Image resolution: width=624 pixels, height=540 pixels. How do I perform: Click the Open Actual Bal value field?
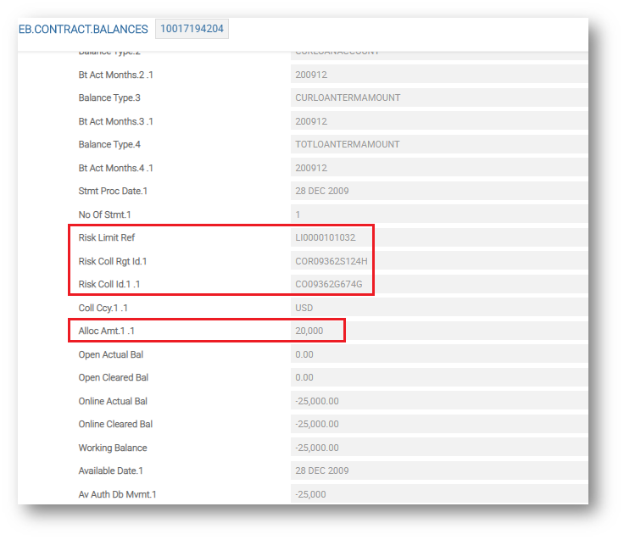438,354
